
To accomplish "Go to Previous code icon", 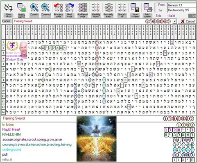I will (58, 8).
